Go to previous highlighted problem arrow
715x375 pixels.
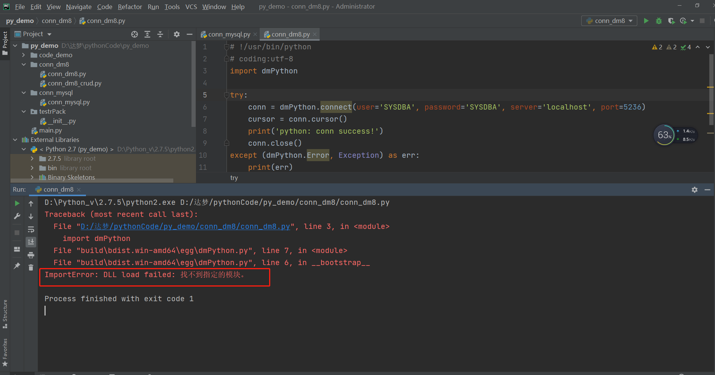pos(698,47)
